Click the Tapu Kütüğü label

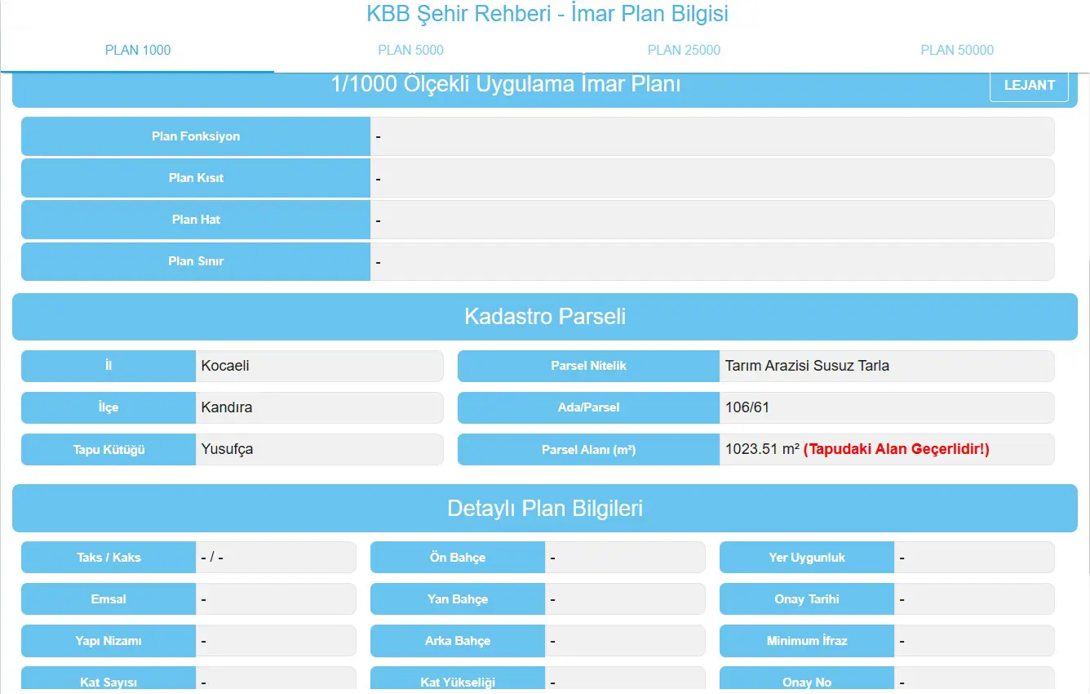(109, 449)
